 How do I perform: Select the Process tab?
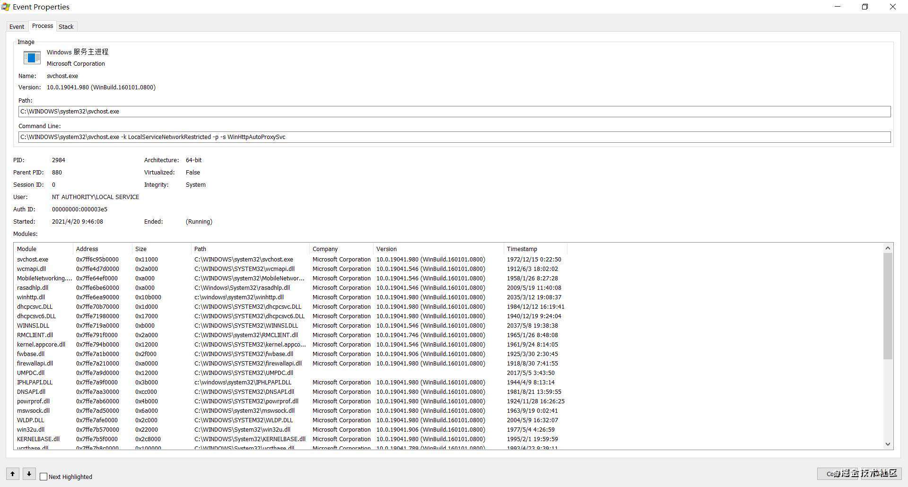coord(42,26)
